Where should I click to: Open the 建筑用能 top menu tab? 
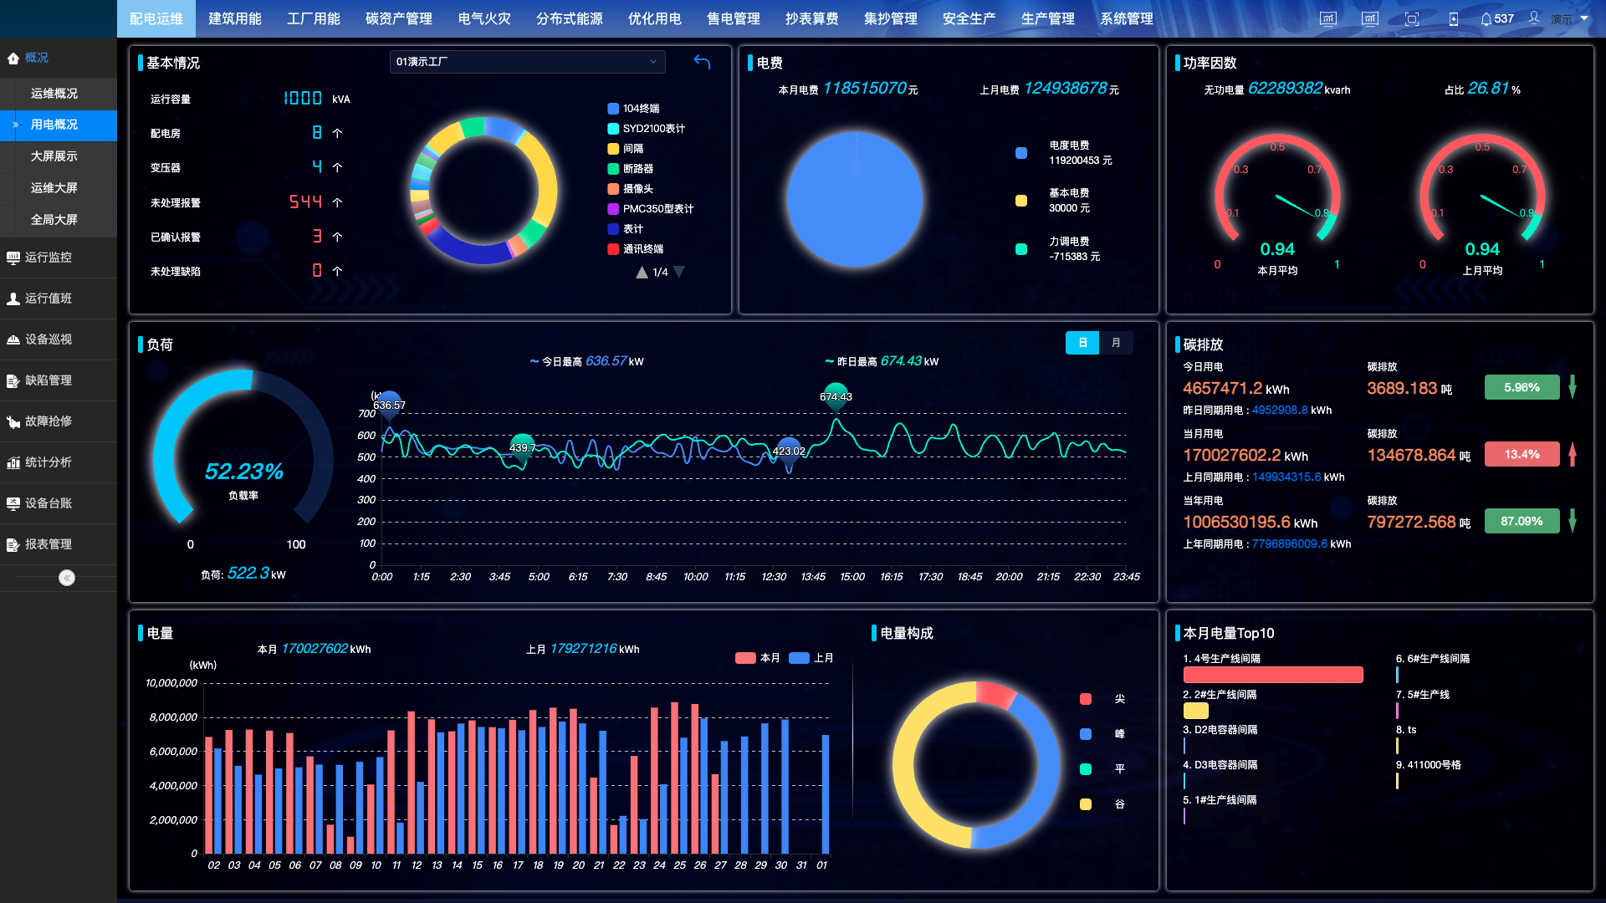(x=235, y=18)
